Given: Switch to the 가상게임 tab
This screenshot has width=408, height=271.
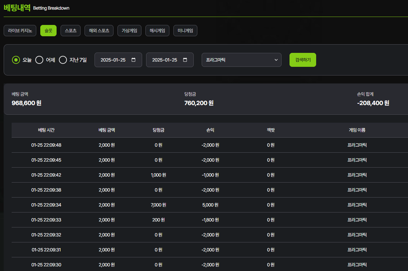Looking at the screenshot, I should point(129,31).
